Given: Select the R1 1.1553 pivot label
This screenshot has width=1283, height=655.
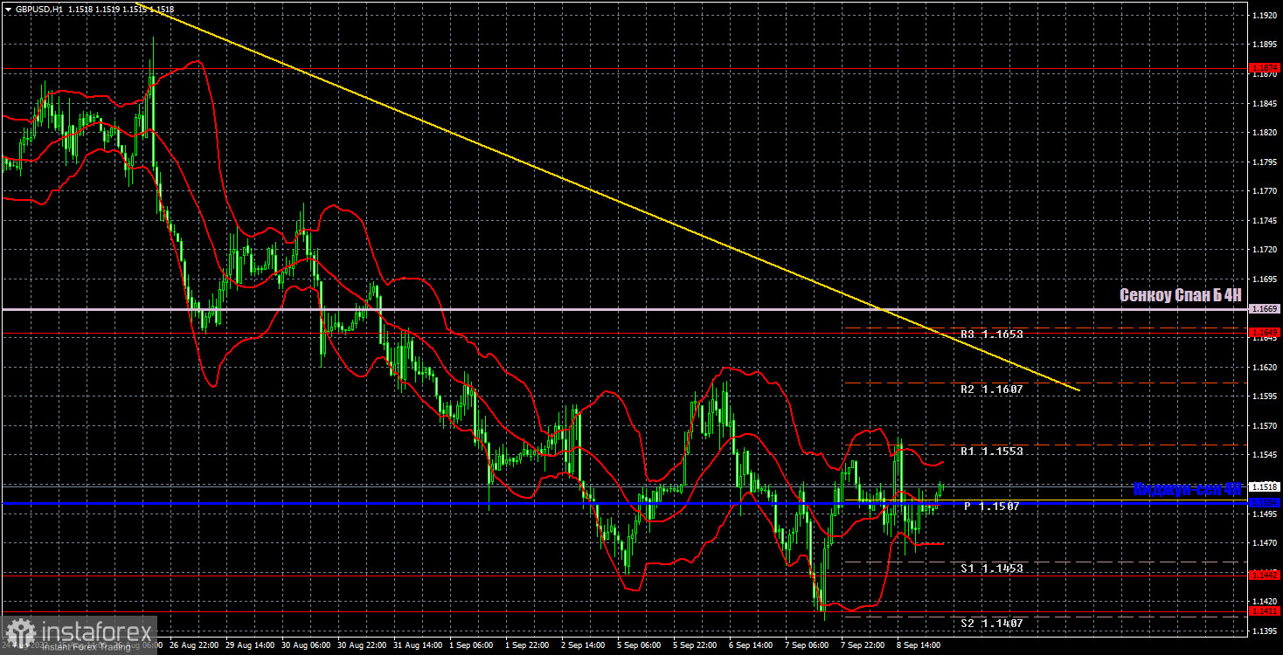Looking at the screenshot, I should tap(992, 452).
